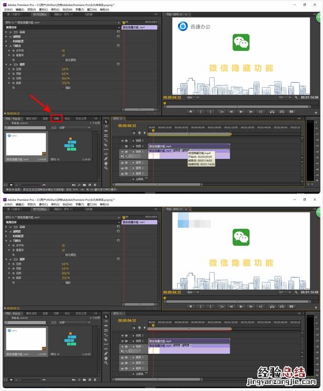Switch to 效果 tab highlighted in top screenshot

56,118
